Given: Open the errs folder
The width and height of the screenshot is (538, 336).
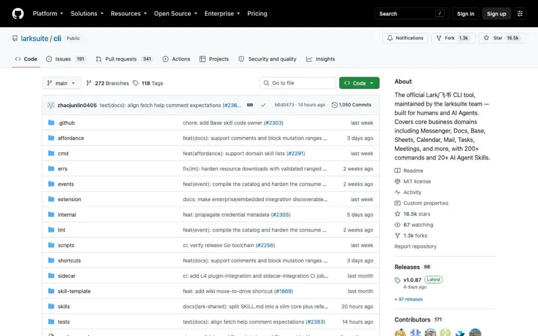Looking at the screenshot, I should pos(62,169).
